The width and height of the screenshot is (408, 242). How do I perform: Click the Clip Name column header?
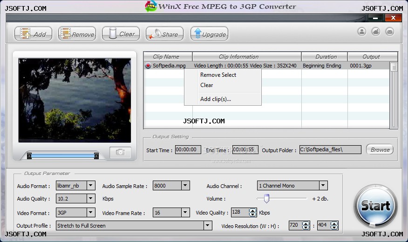coord(168,57)
